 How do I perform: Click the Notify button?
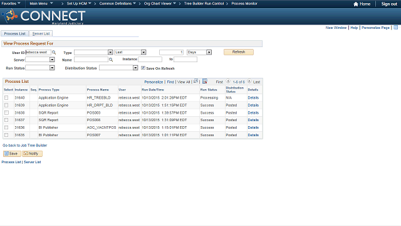point(32,153)
